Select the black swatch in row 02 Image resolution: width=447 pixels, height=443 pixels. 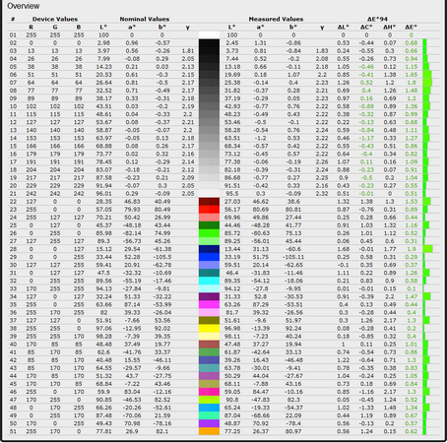(x=209, y=43)
